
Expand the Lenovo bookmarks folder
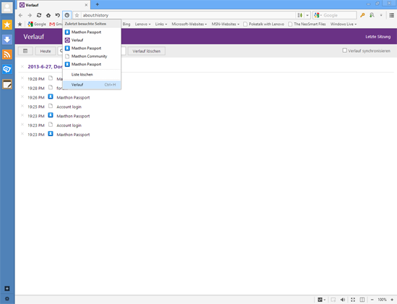143,24
